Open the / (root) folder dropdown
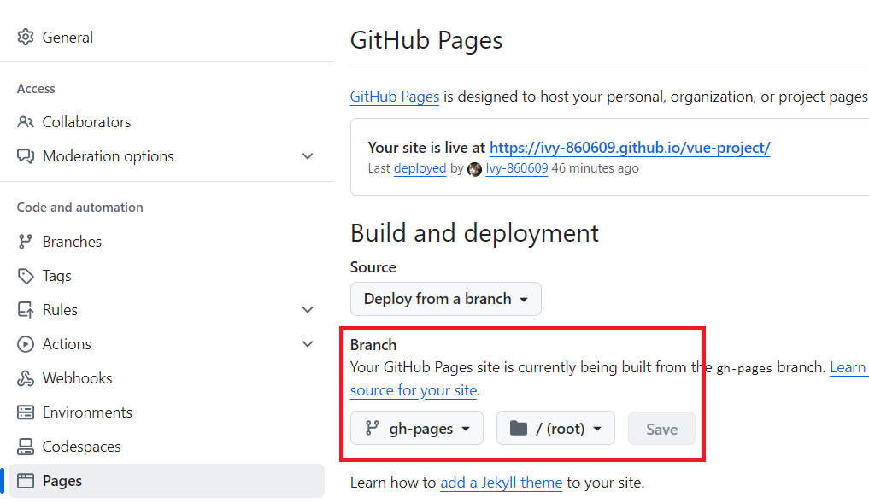 555,429
